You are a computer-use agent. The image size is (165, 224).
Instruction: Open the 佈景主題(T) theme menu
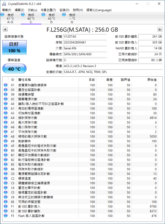coord(48,10)
